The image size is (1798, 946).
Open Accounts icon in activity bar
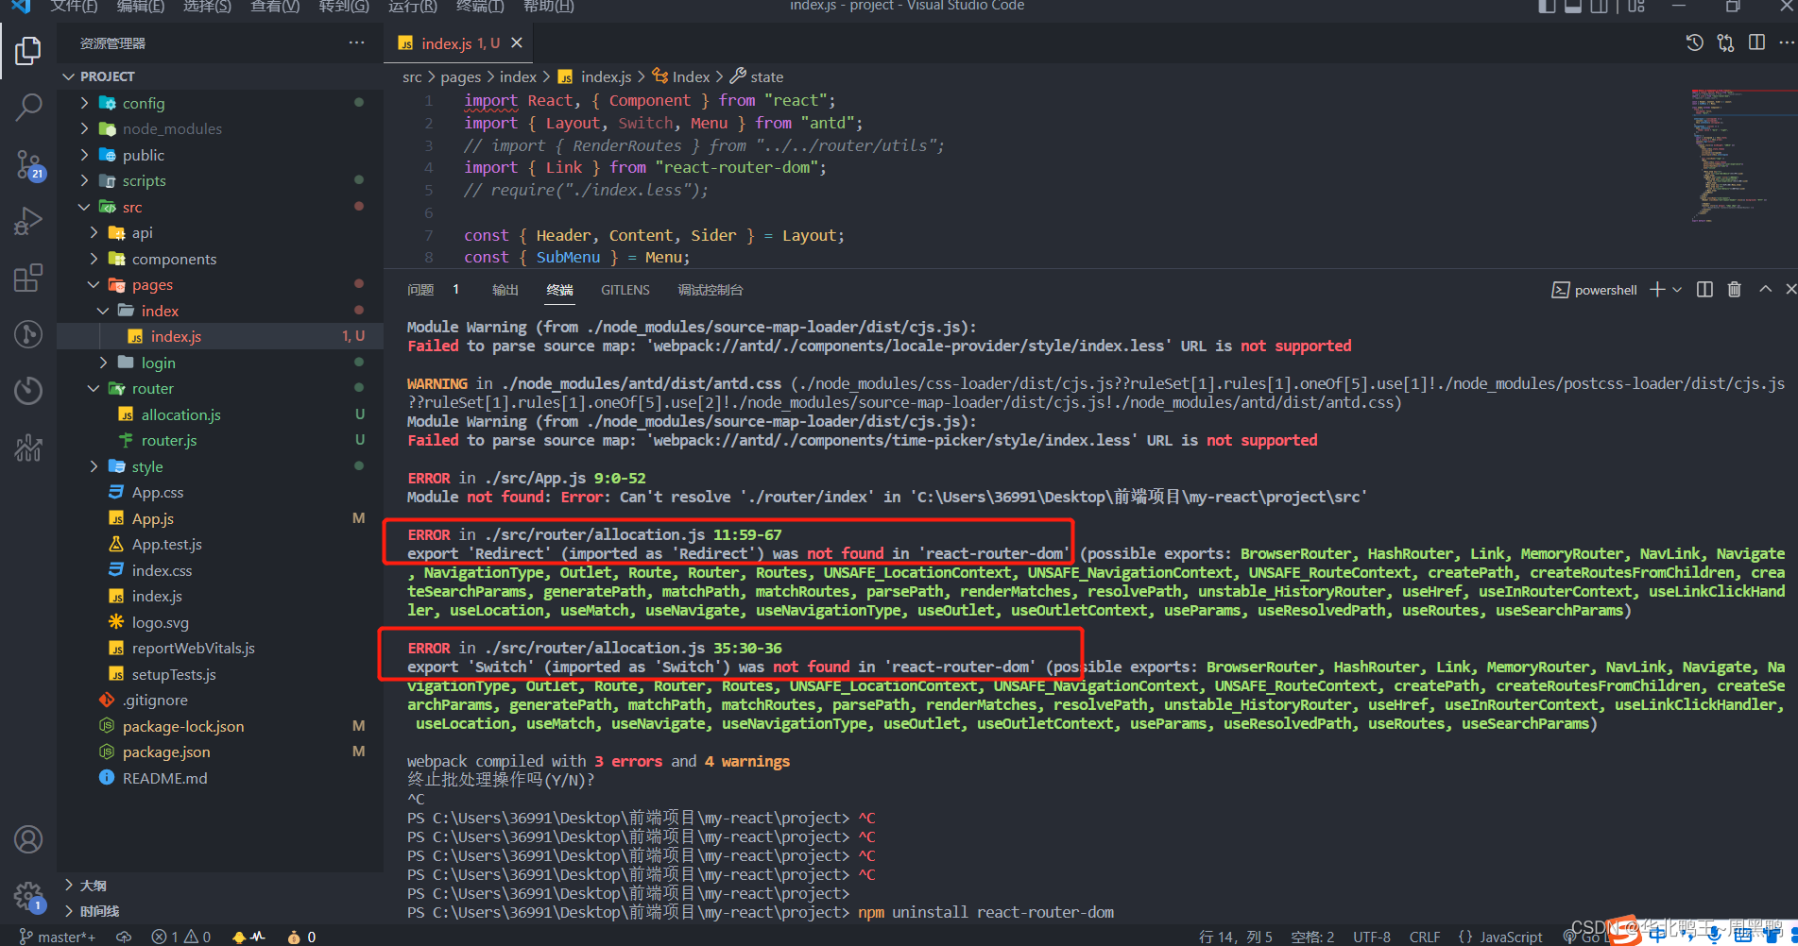click(28, 839)
